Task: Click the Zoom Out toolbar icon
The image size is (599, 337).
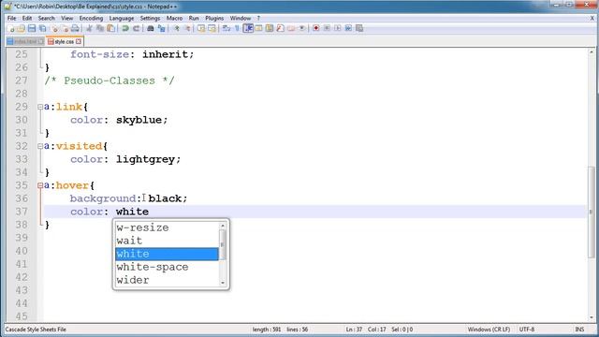Action: tap(187, 28)
